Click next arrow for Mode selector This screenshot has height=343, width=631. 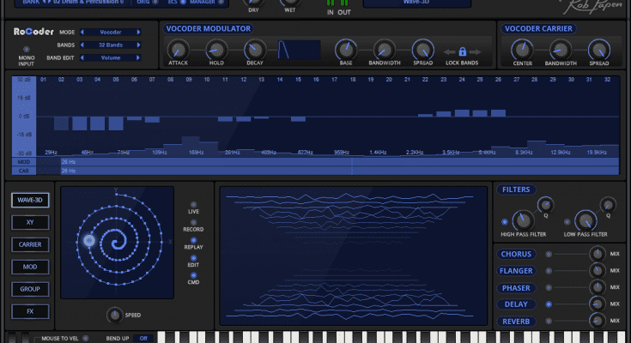click(x=138, y=33)
